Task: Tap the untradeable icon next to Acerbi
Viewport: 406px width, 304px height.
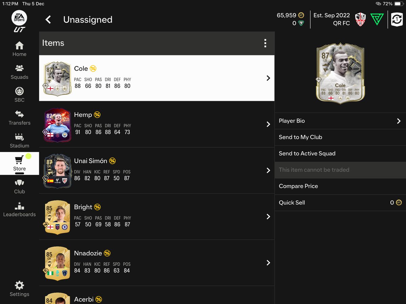Action: click(x=99, y=299)
